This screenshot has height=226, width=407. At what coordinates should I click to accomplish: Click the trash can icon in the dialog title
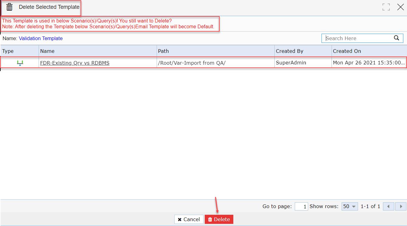point(9,7)
